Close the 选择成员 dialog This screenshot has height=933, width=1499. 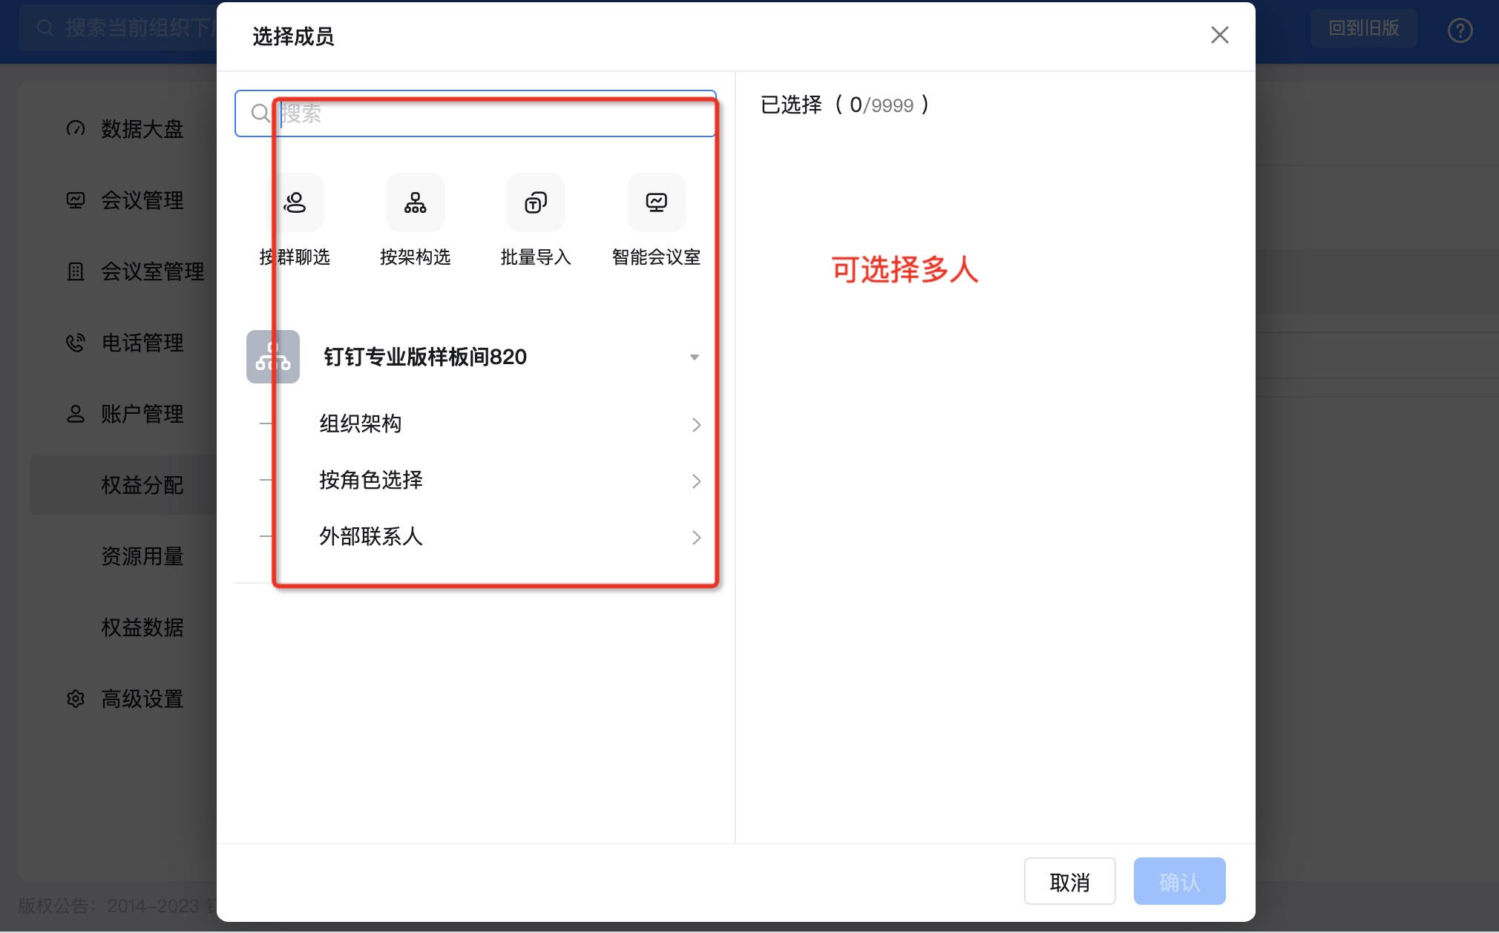pyautogui.click(x=1219, y=35)
